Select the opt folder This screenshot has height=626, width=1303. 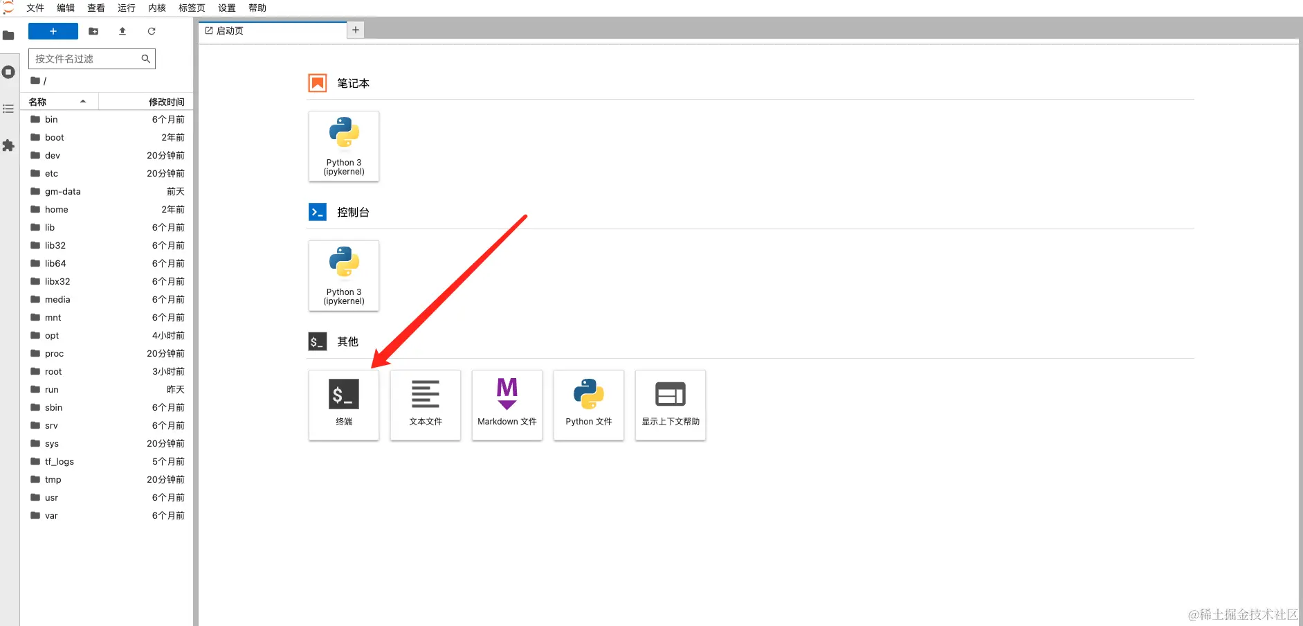[x=107, y=336]
